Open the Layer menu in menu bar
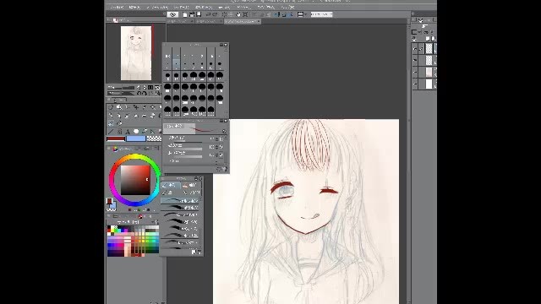 tap(181, 8)
